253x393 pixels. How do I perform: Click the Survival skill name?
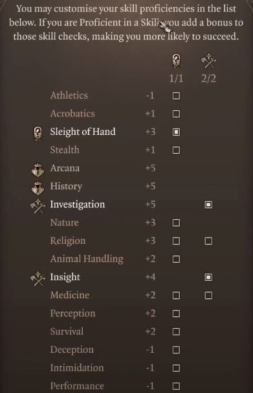67,331
